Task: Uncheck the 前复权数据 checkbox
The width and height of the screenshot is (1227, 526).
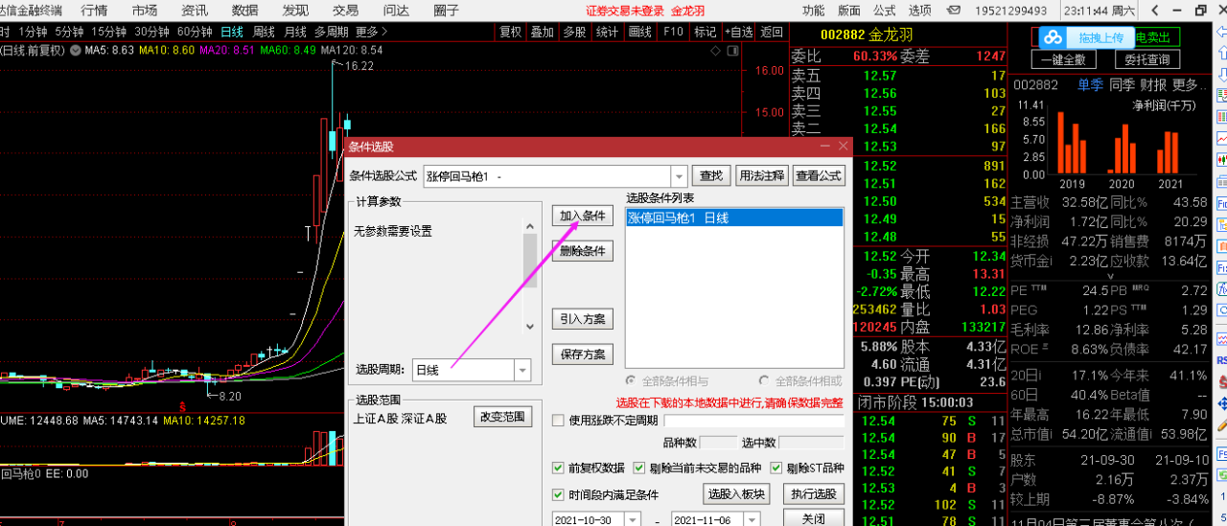Action: point(558,469)
